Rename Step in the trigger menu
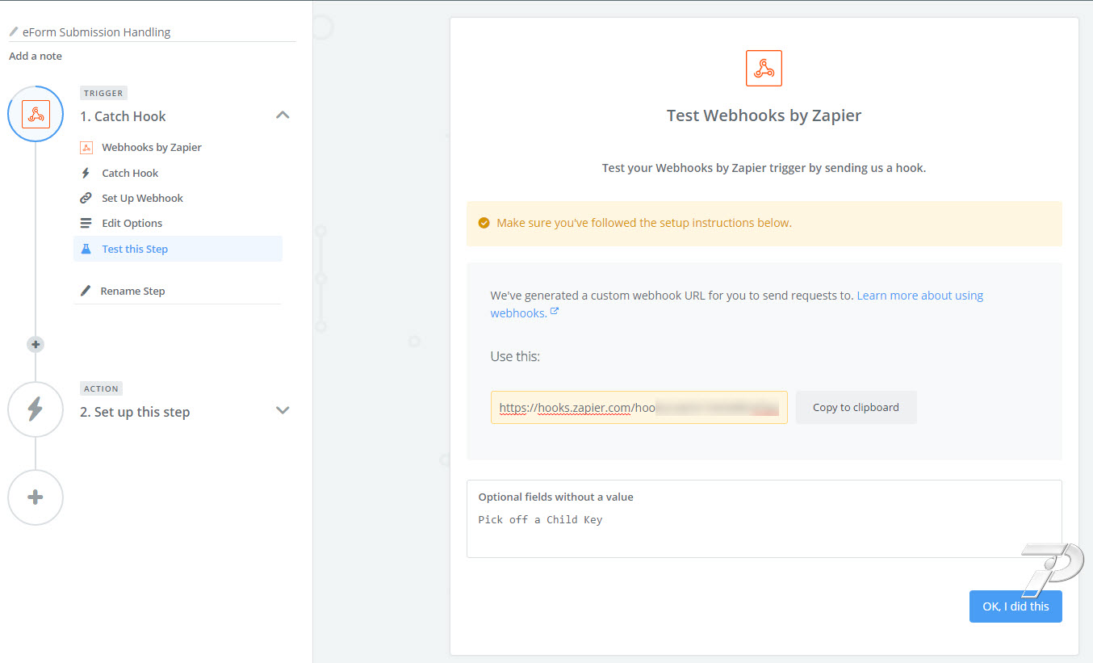 (x=132, y=291)
